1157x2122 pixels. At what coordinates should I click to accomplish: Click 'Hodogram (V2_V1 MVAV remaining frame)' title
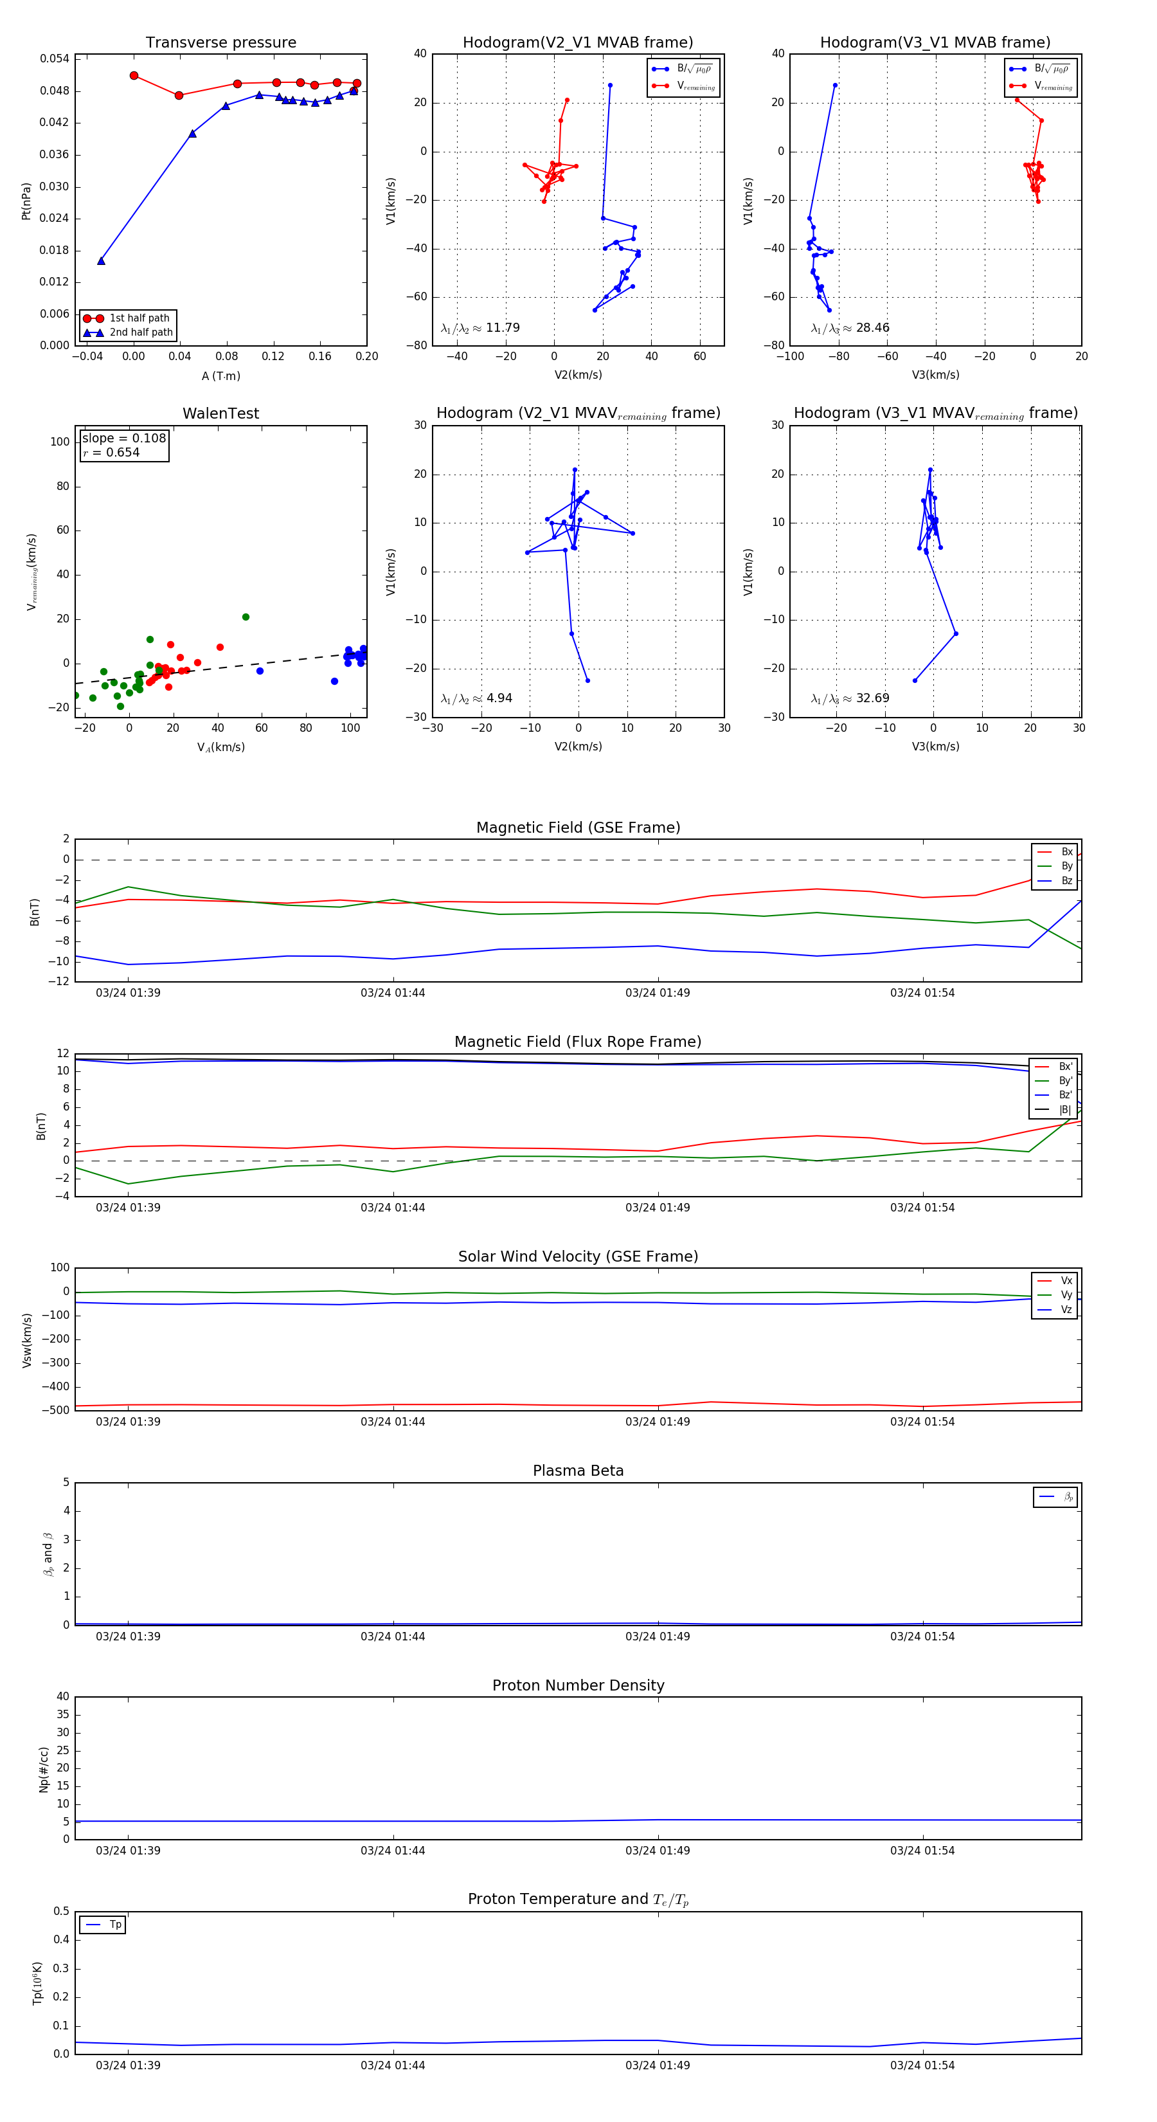[x=578, y=413]
